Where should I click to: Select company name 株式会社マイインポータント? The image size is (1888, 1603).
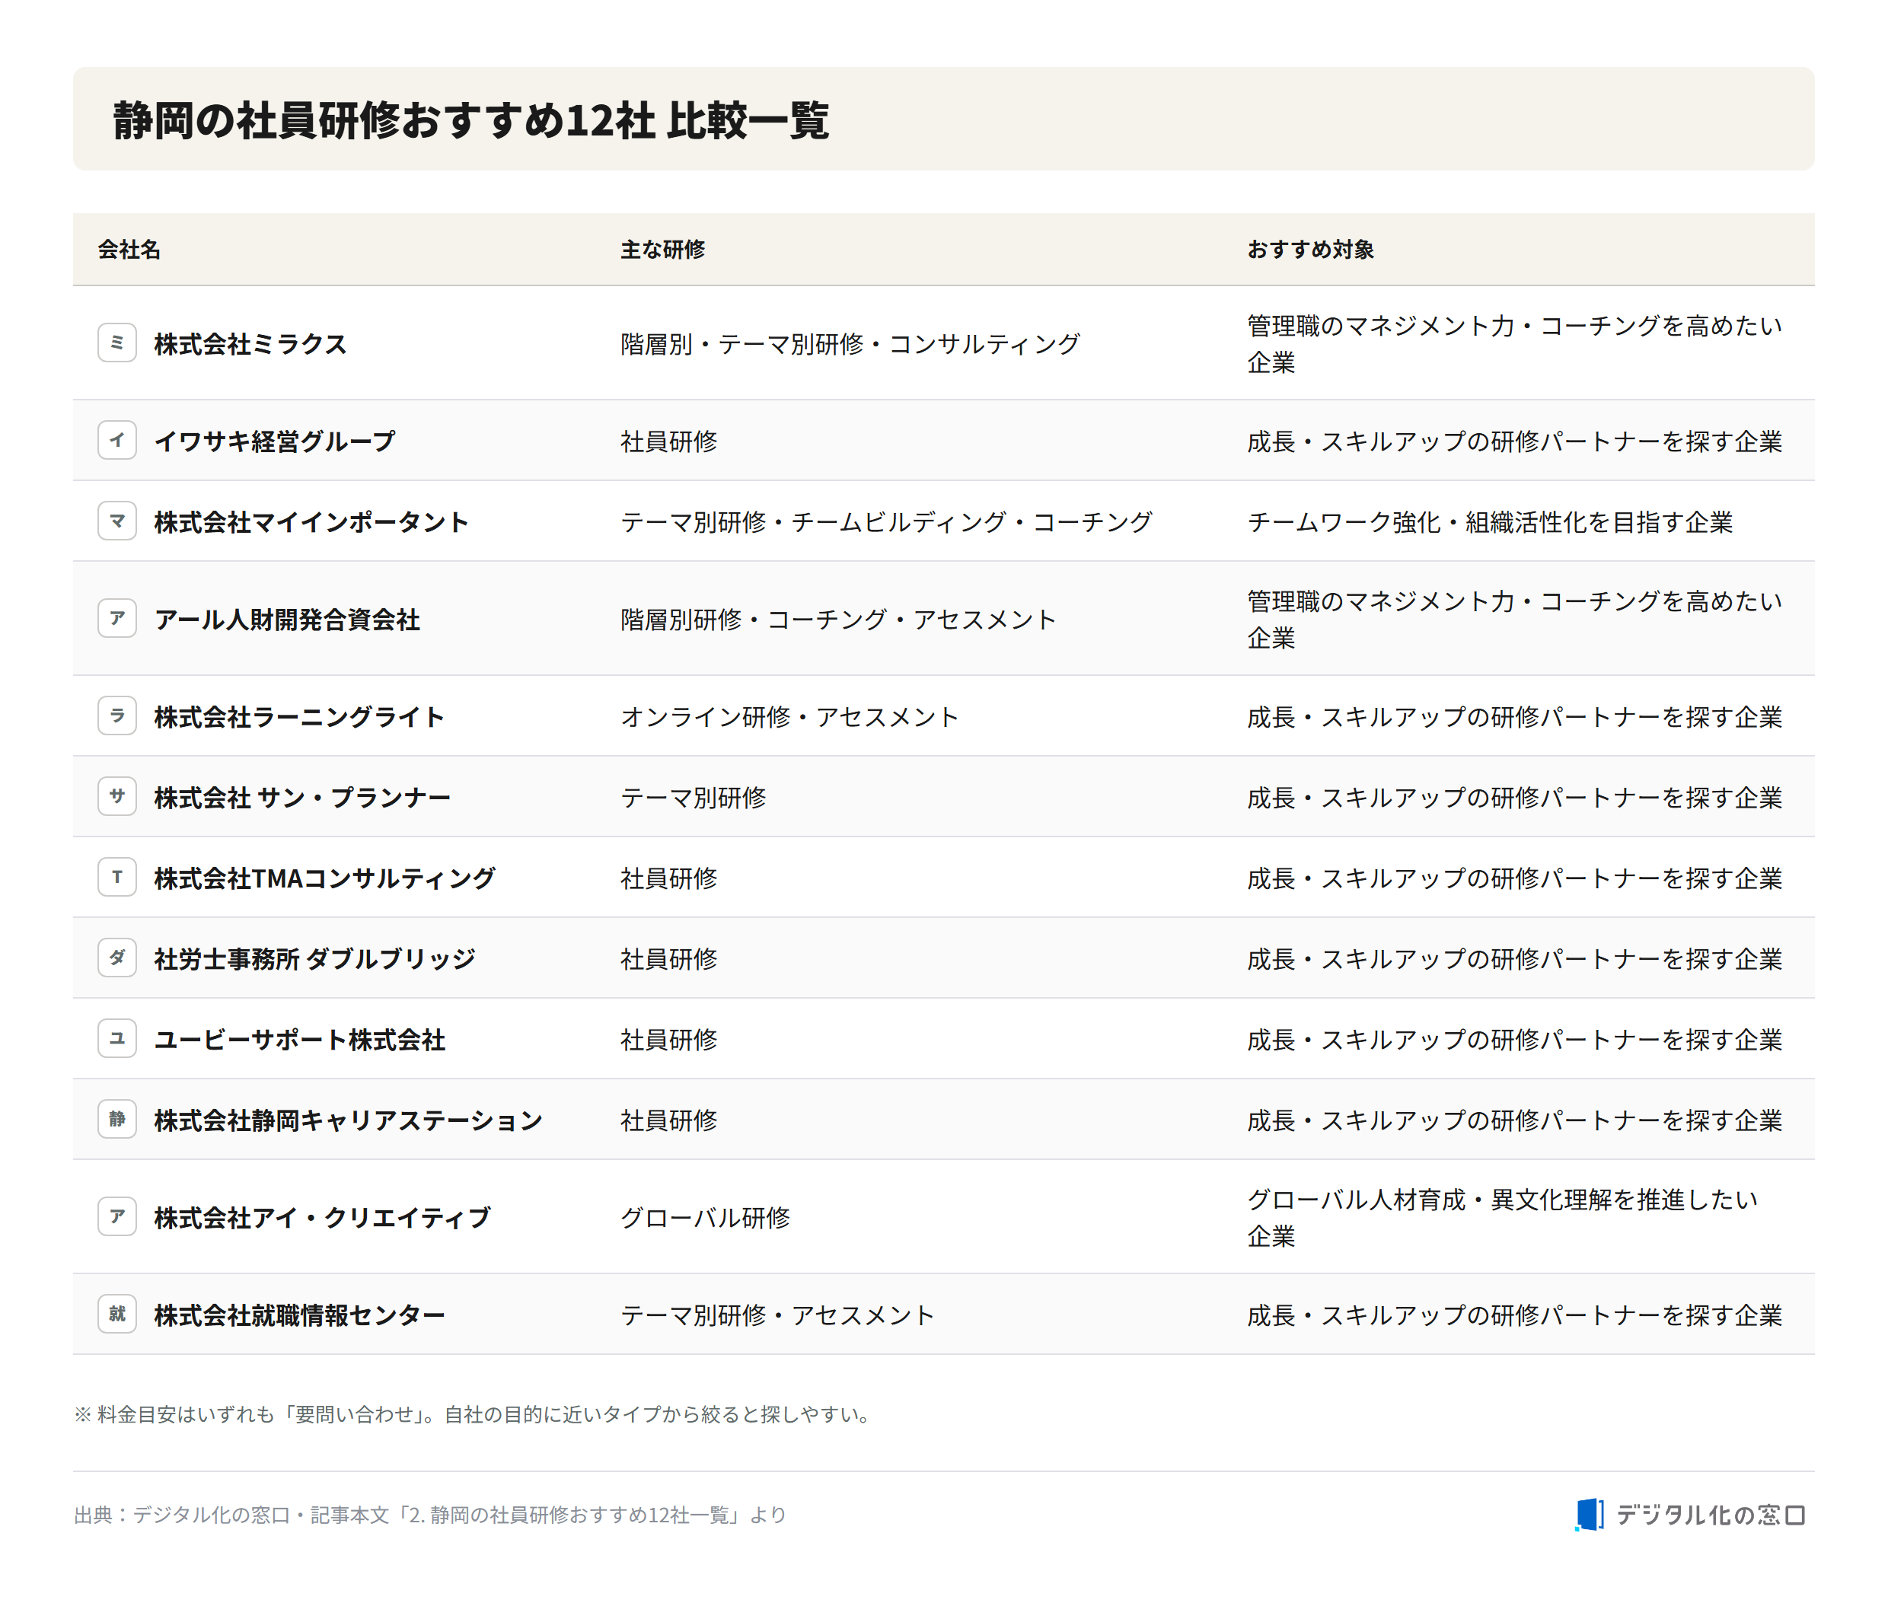(311, 521)
